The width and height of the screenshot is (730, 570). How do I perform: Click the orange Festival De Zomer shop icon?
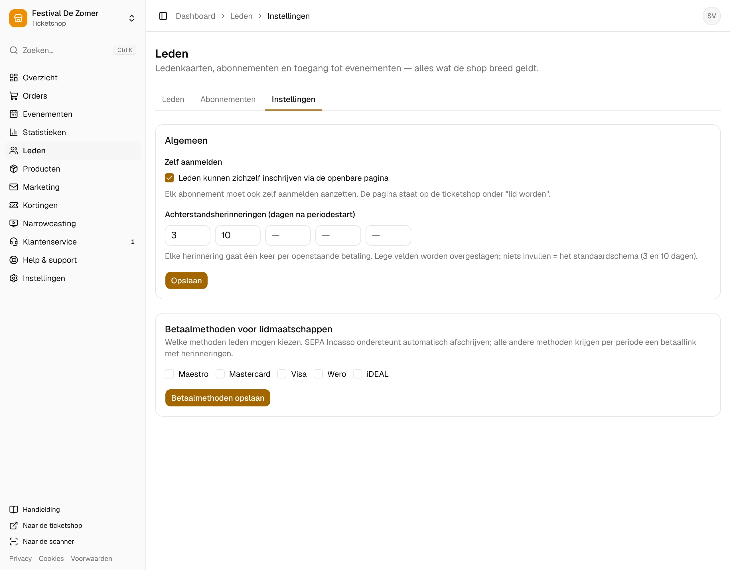pyautogui.click(x=18, y=18)
